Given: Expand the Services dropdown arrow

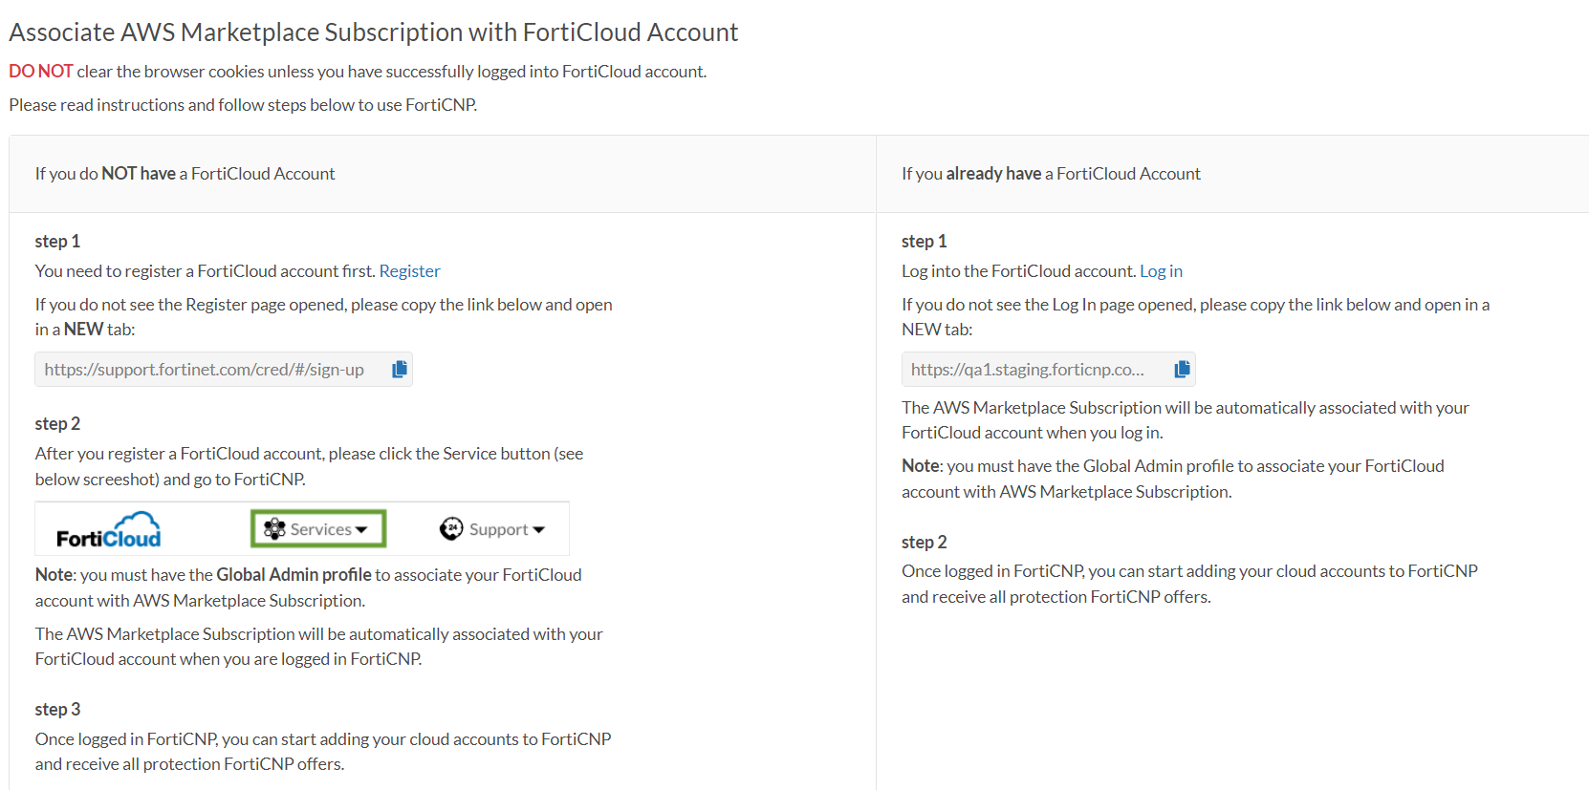Looking at the screenshot, I should [361, 530].
